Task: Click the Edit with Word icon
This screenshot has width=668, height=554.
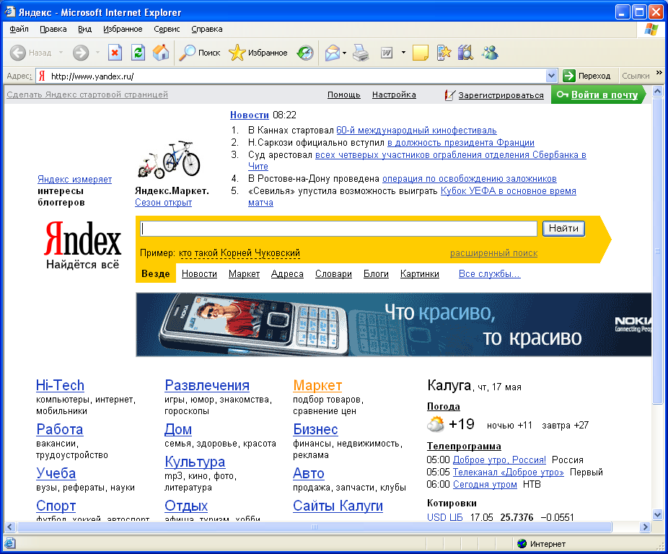Action: 387,53
